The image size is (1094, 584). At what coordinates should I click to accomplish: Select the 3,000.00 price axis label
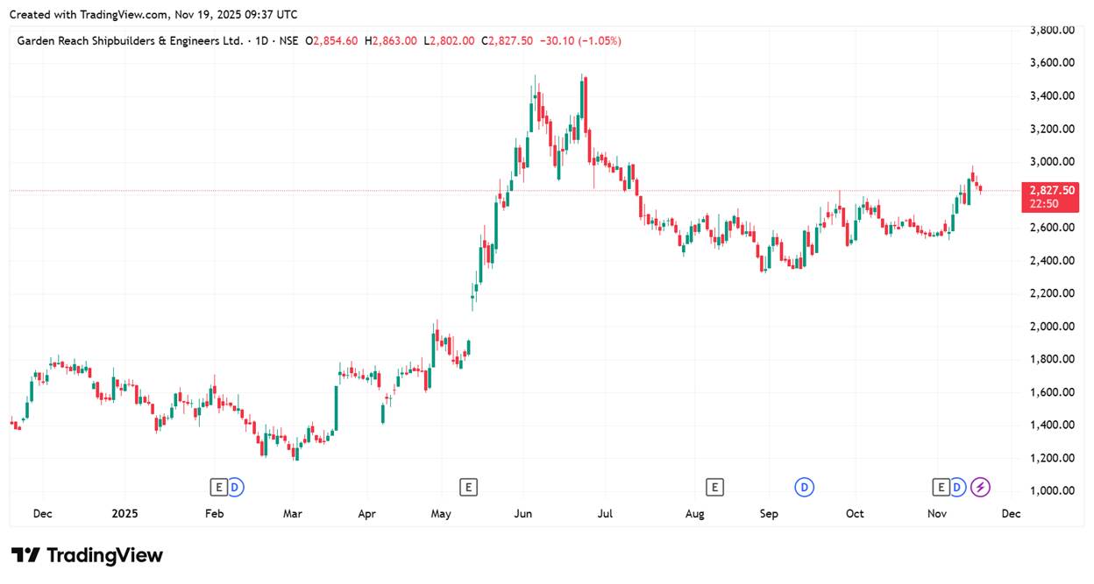tap(1052, 162)
